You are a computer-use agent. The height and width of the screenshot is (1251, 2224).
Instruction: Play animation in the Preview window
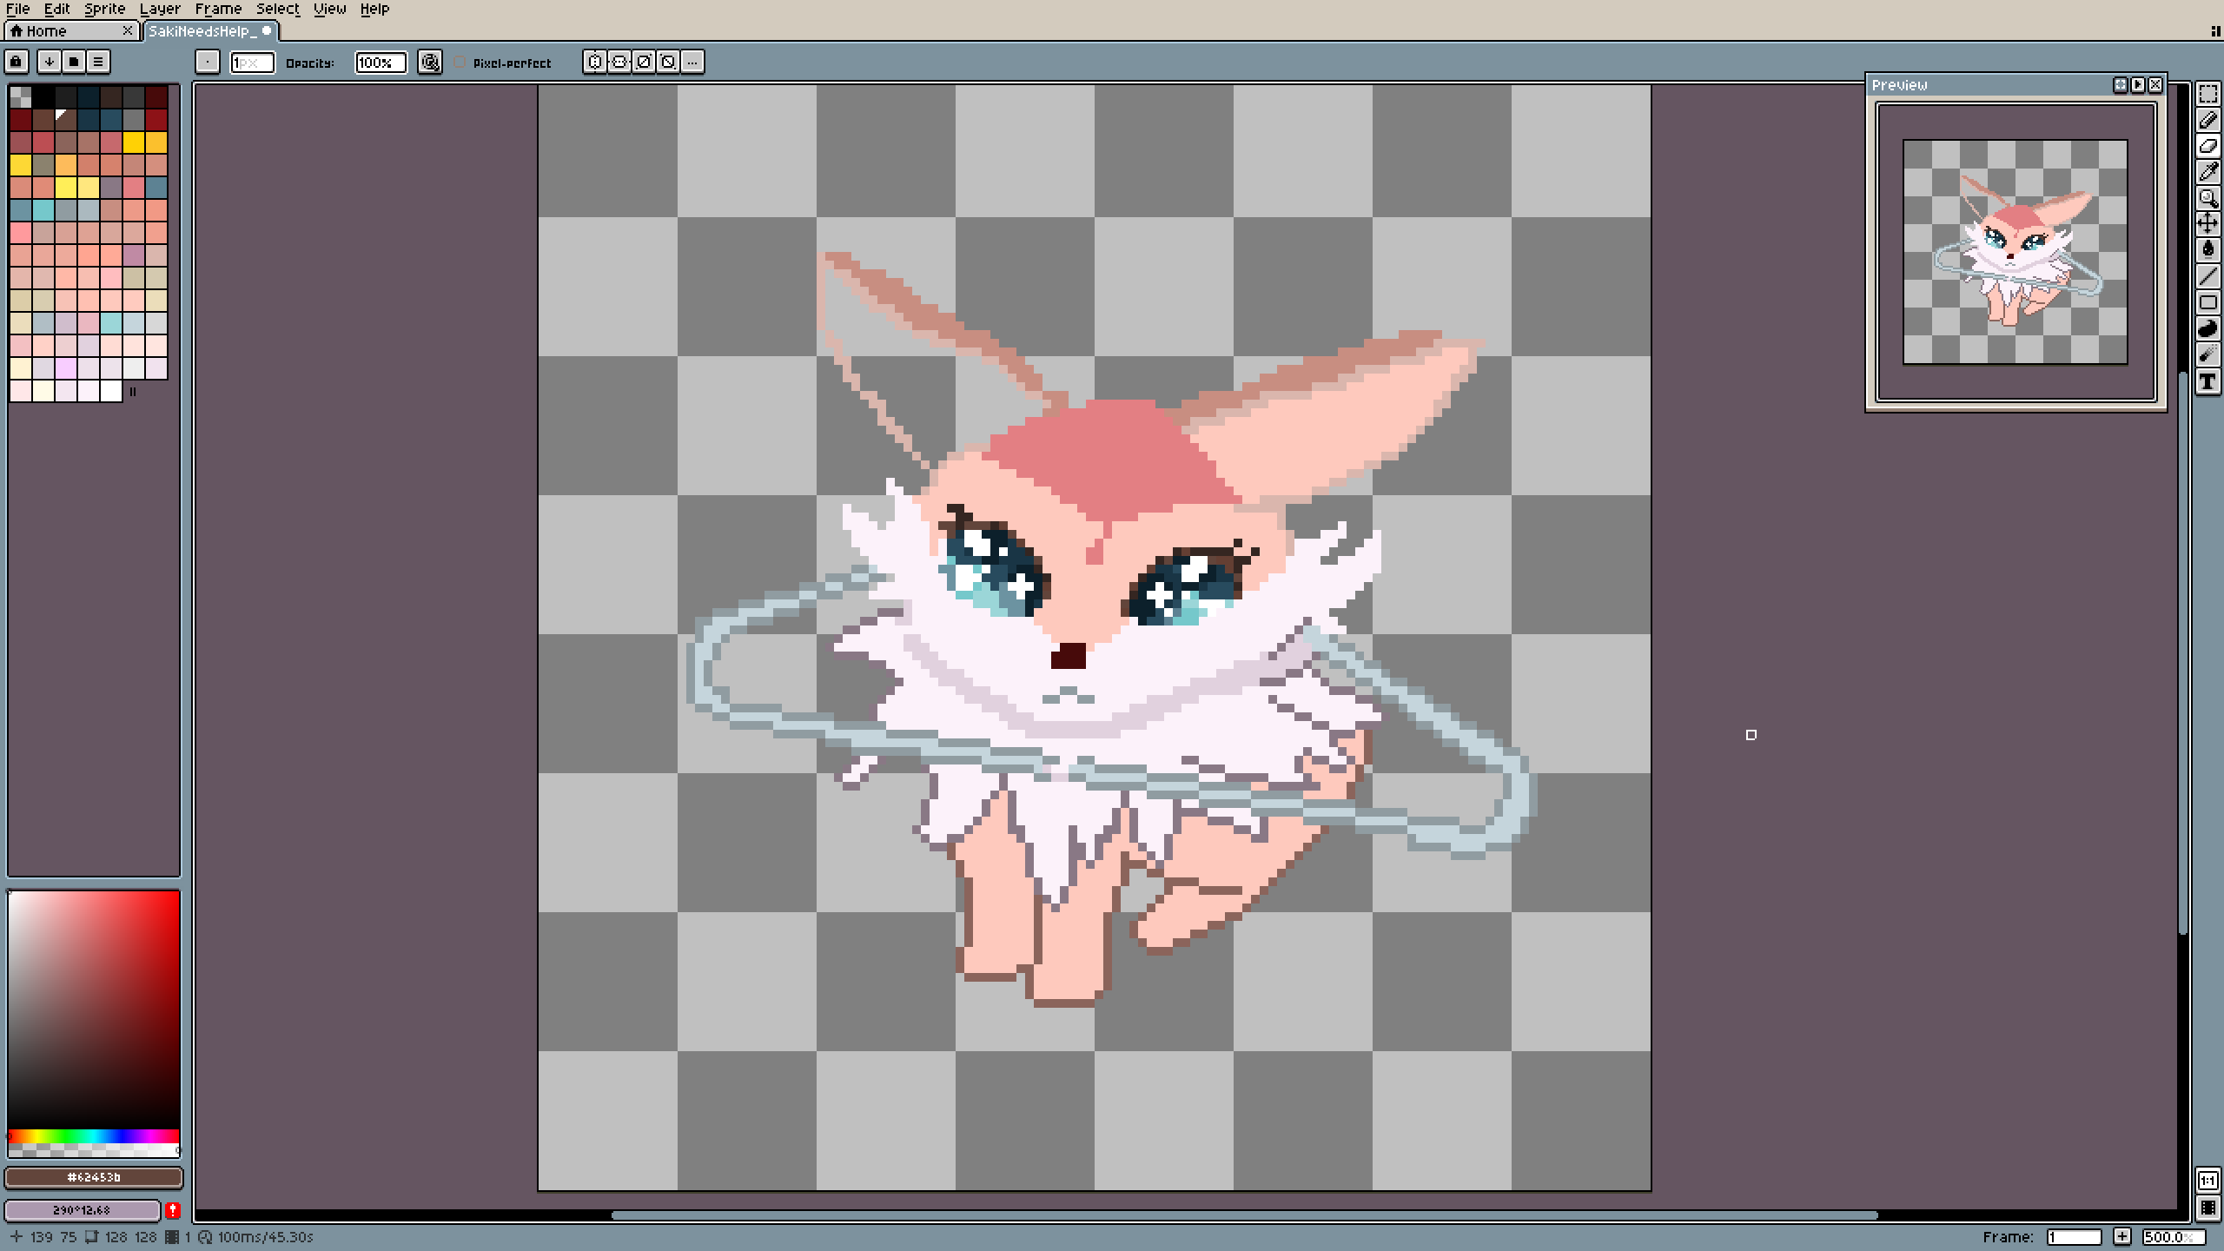coord(2138,84)
